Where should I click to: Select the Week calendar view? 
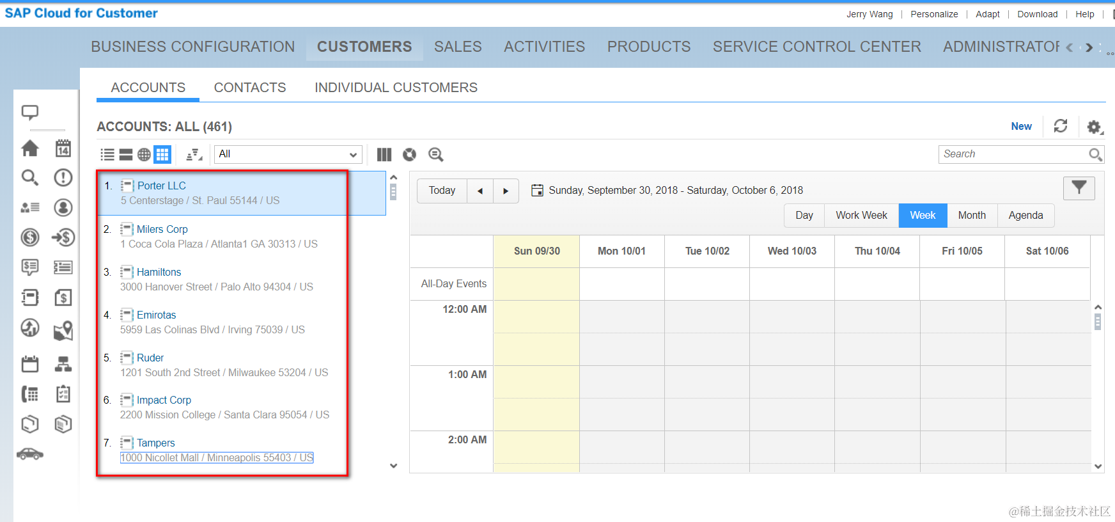(x=923, y=216)
